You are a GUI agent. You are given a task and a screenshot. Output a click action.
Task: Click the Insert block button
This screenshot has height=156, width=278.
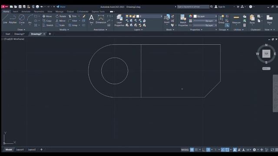(167, 19)
